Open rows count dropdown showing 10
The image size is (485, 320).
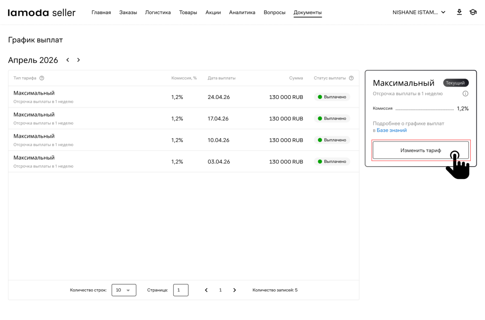[124, 290]
